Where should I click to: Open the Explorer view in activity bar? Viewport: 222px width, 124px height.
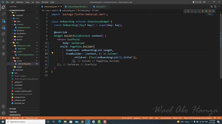coord(3,7)
